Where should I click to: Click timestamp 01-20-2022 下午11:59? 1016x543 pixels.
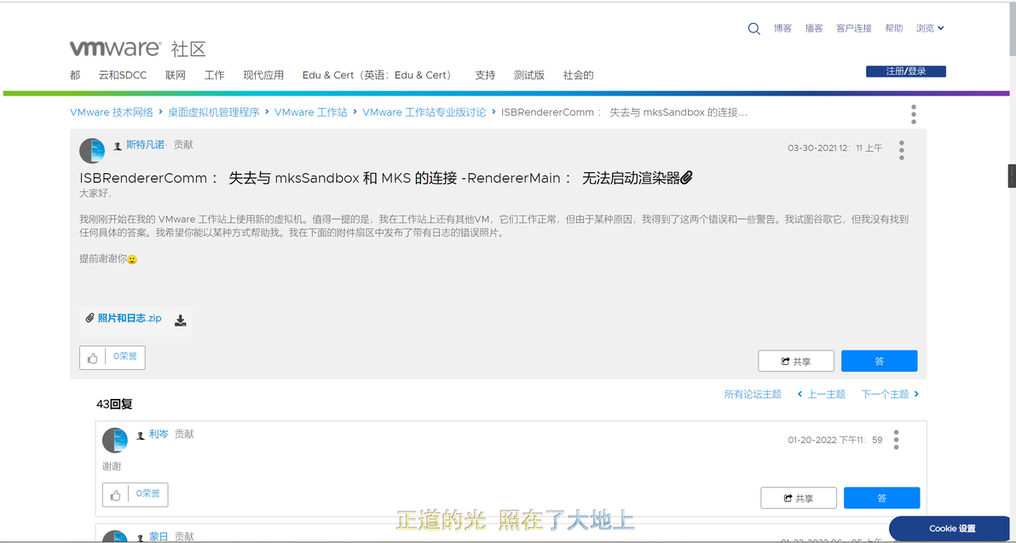point(835,440)
